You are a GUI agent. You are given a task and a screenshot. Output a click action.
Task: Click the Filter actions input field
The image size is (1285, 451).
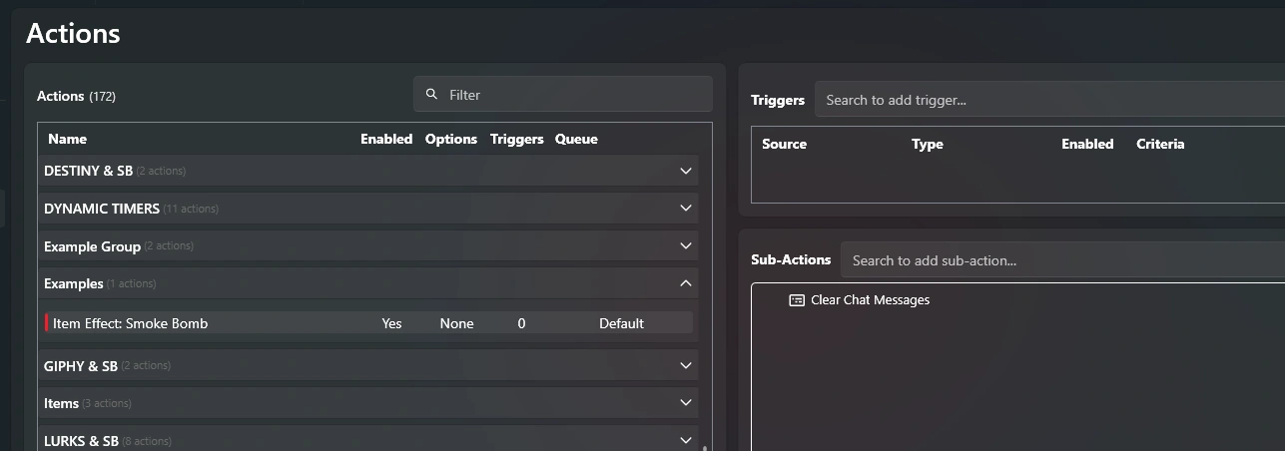click(x=563, y=94)
